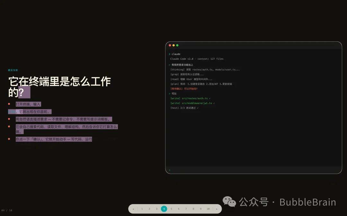Click '[test] 3/3 测试通过' line
Viewport: 347px width, 216px height.
click(x=184, y=108)
